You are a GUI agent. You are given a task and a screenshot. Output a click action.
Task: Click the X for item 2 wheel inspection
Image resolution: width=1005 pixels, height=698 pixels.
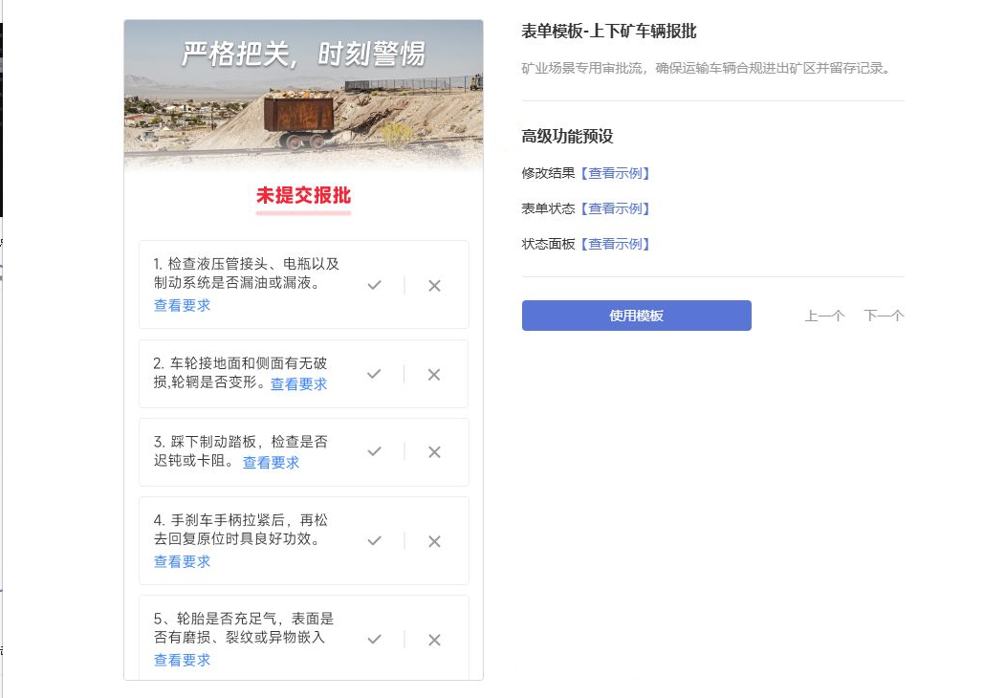tap(434, 374)
